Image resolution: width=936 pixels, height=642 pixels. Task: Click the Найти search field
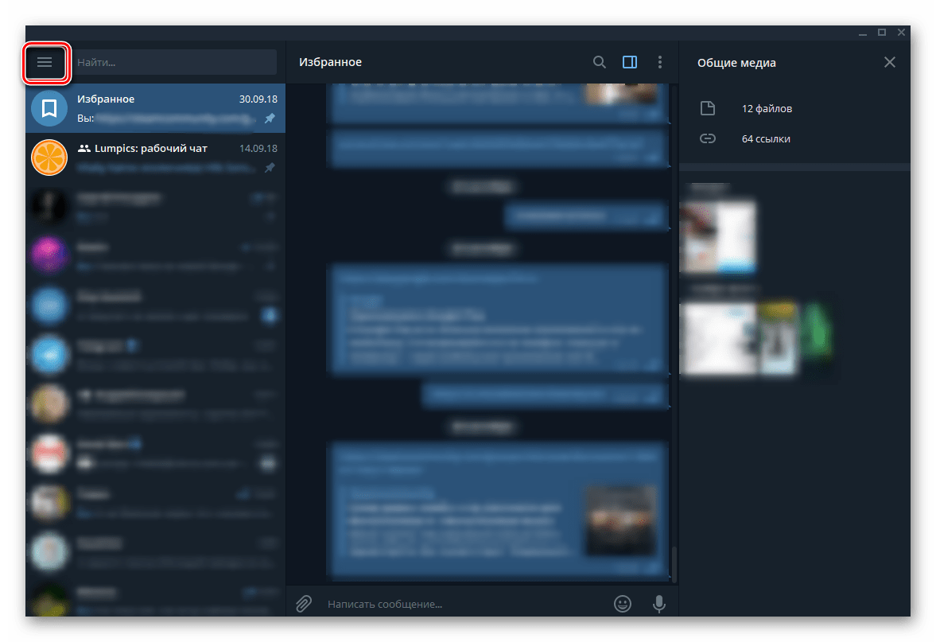tap(175, 62)
